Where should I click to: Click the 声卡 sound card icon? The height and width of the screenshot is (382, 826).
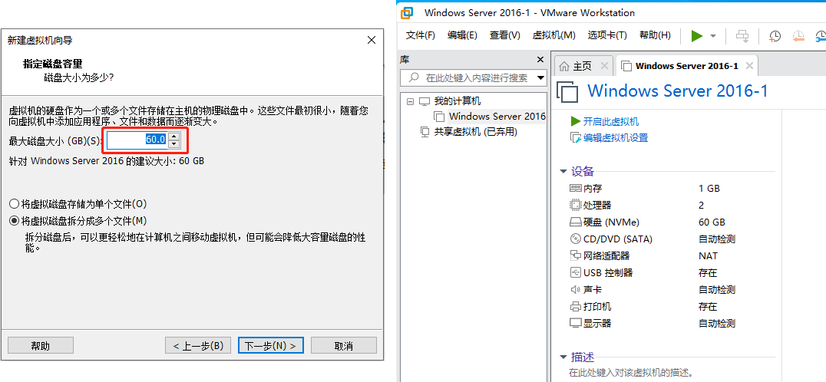575,289
